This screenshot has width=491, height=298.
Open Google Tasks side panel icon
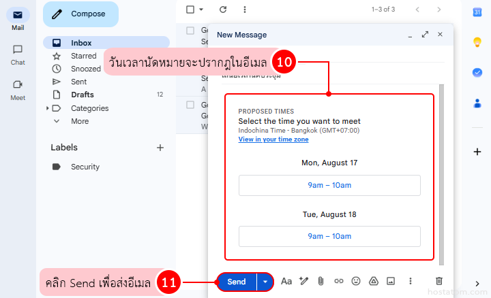[x=477, y=73]
